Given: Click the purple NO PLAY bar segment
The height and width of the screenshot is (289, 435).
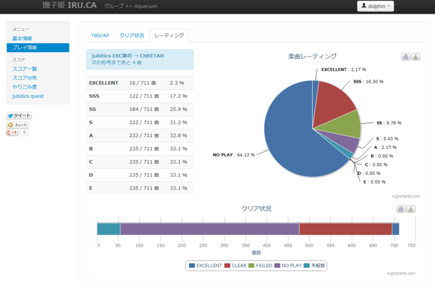Looking at the screenshot, I should [210, 229].
